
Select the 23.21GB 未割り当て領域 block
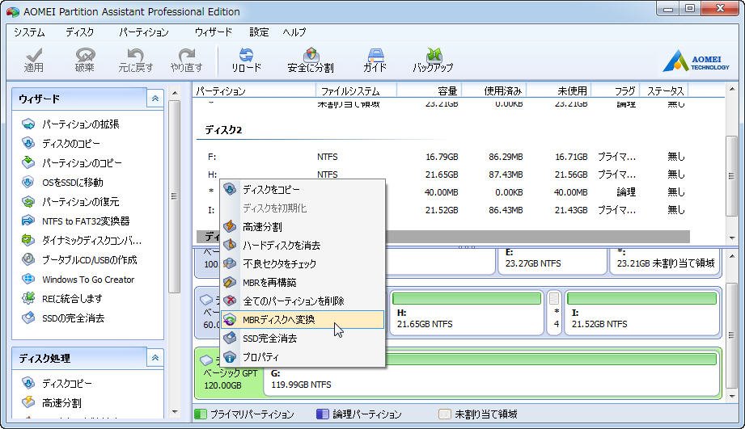(x=666, y=260)
